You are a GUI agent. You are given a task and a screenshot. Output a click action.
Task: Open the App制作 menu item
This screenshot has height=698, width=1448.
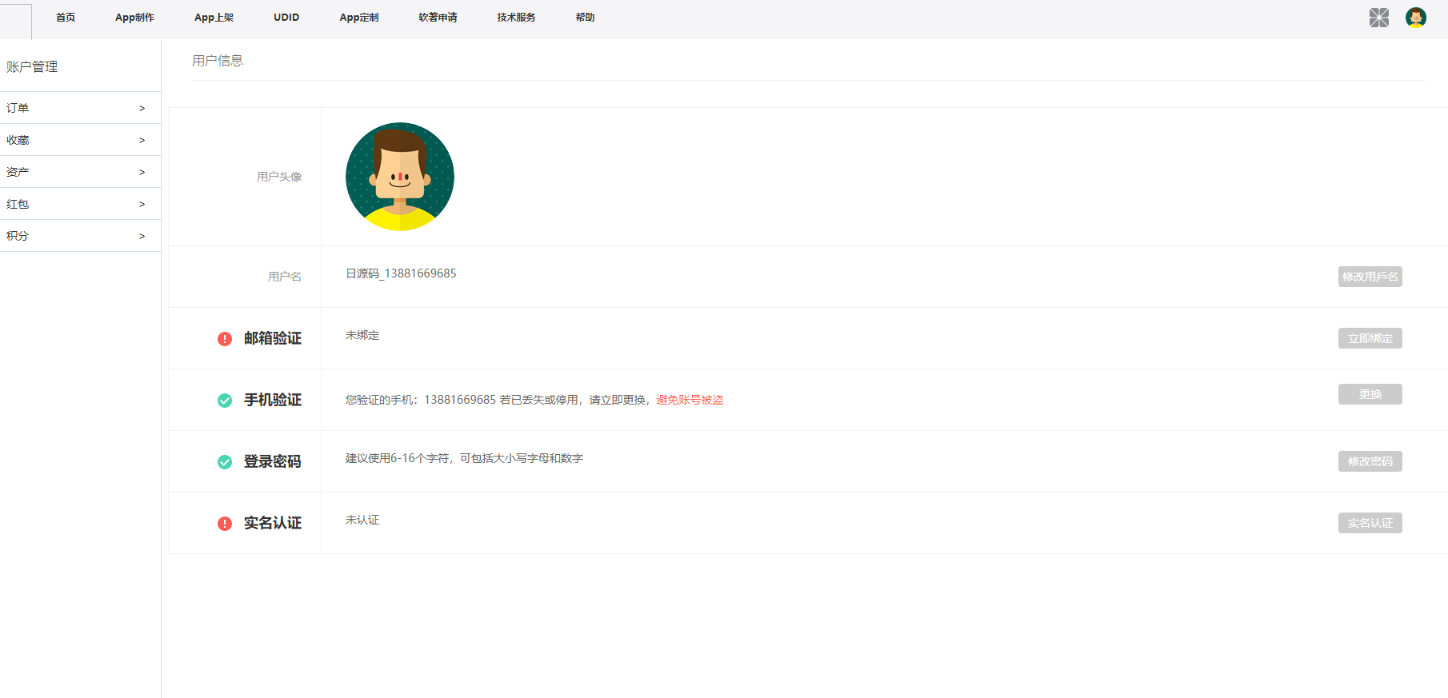tap(134, 18)
